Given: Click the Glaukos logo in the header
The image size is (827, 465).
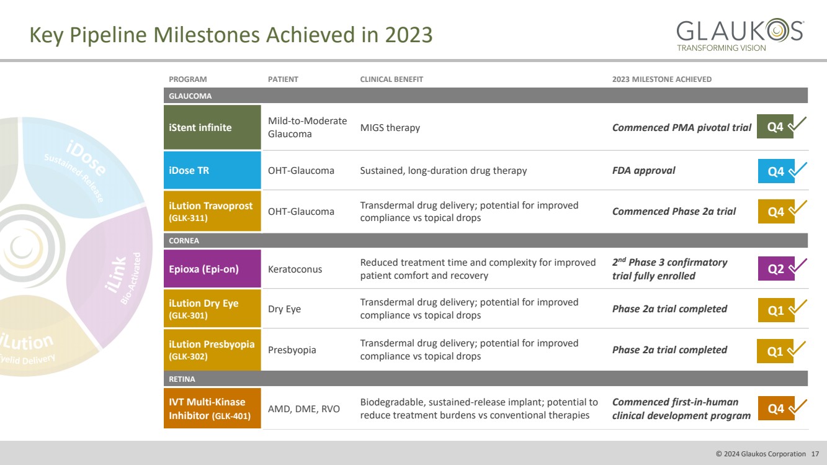Looking at the screenshot, I should tap(740, 35).
